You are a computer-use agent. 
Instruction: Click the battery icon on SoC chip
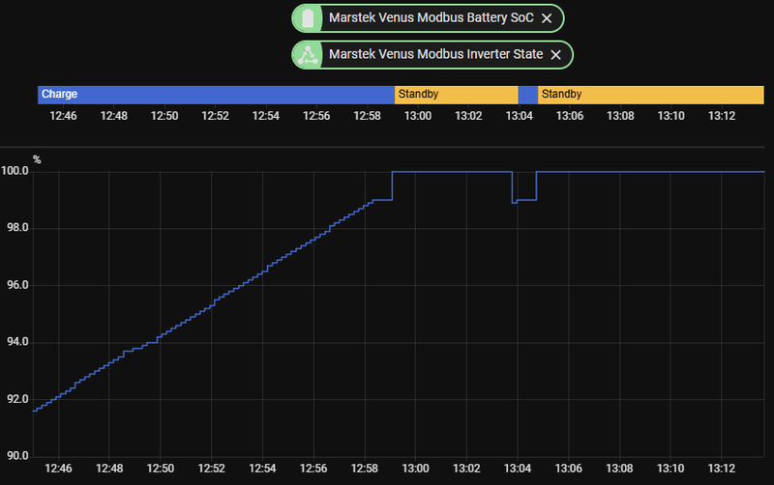pyautogui.click(x=308, y=18)
